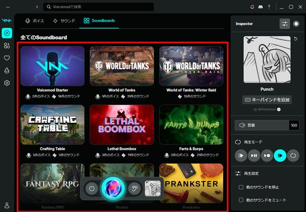Click the large Punch sound image

(267, 59)
